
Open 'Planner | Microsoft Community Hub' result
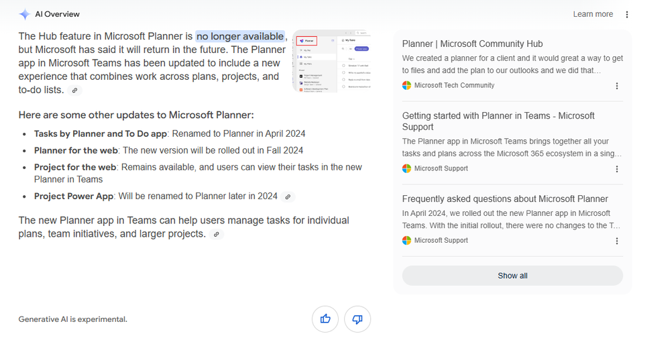click(472, 44)
